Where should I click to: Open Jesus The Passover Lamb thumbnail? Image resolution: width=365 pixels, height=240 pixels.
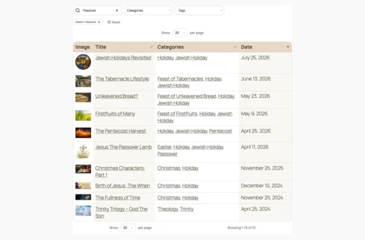[x=83, y=152]
